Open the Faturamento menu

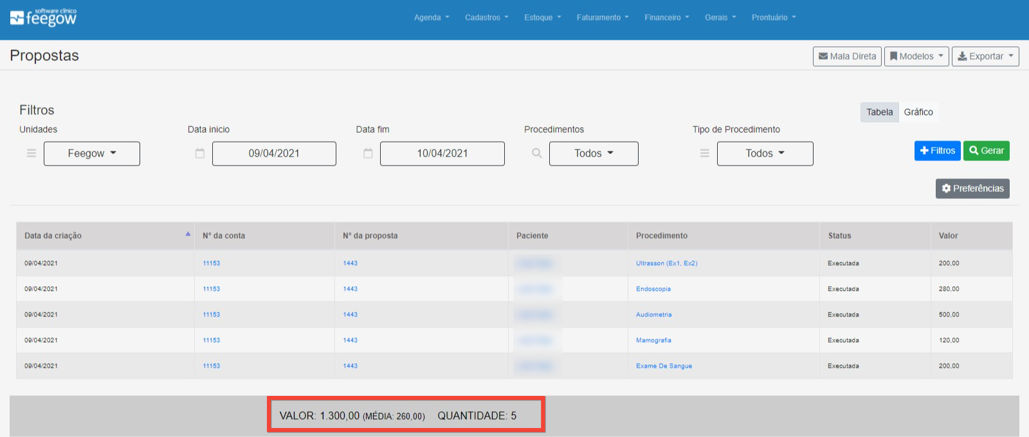[x=603, y=17]
